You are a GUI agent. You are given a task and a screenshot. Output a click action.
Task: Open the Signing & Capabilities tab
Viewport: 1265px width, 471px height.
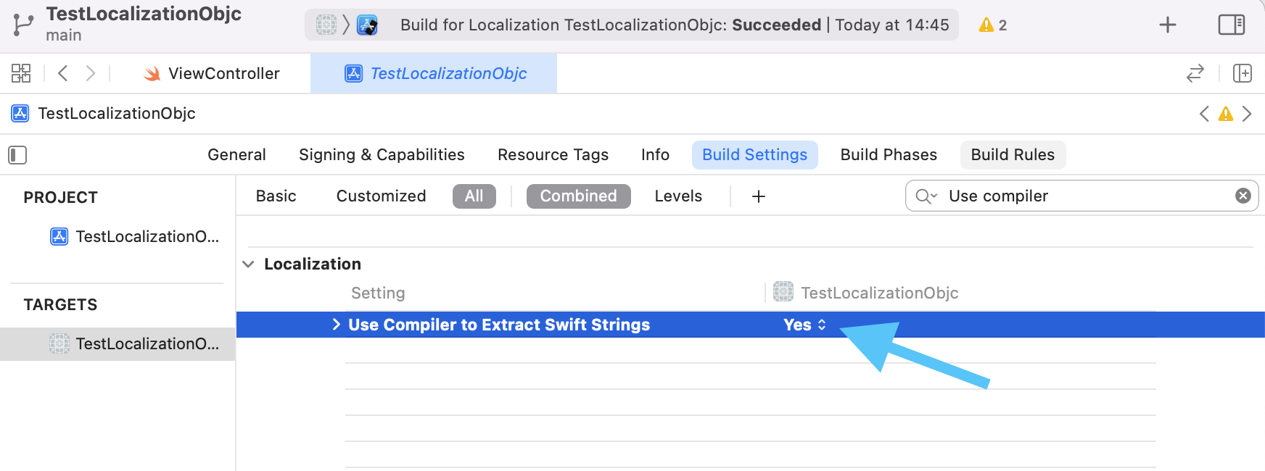[382, 155]
